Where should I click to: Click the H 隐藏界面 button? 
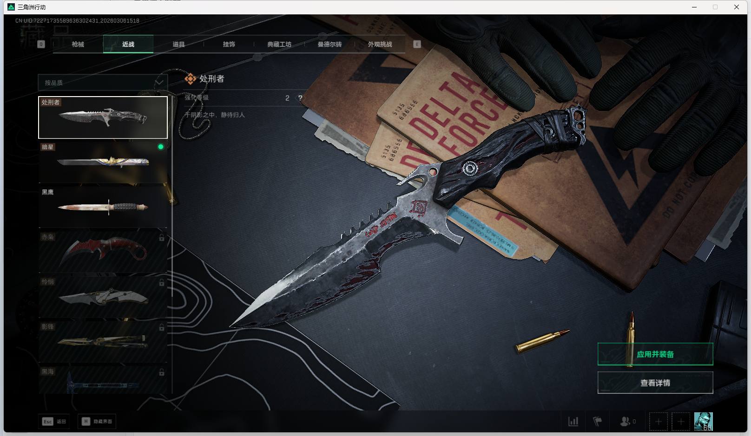pyautogui.click(x=97, y=422)
